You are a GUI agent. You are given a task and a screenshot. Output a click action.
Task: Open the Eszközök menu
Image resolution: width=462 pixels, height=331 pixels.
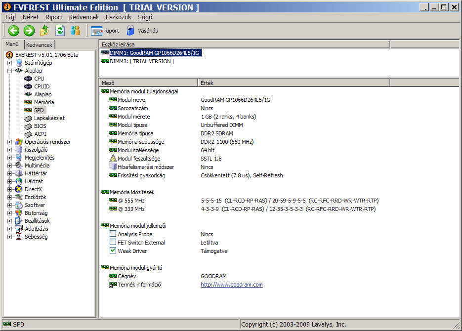(119, 17)
